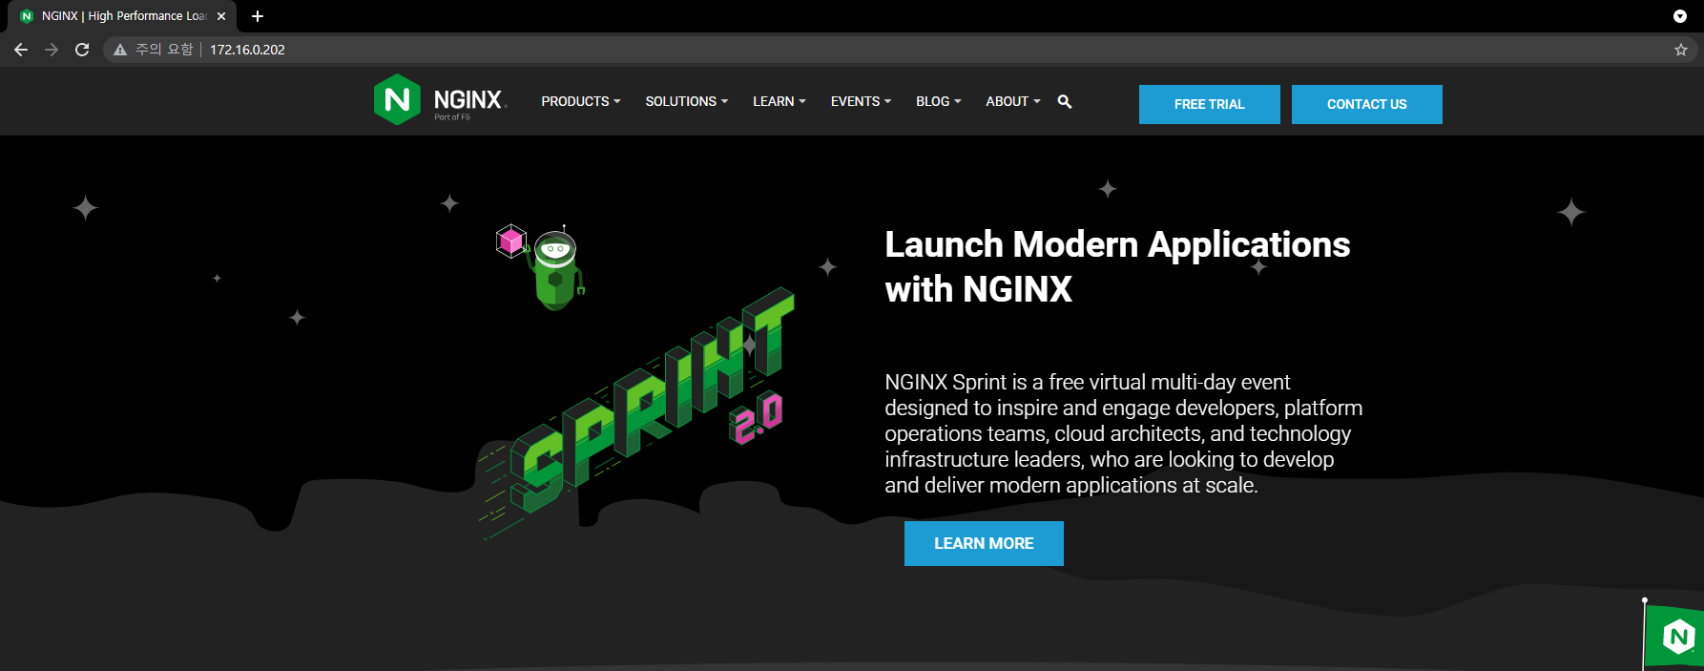1704x671 pixels.
Task: Click the browser forward arrow
Action: 52,50
